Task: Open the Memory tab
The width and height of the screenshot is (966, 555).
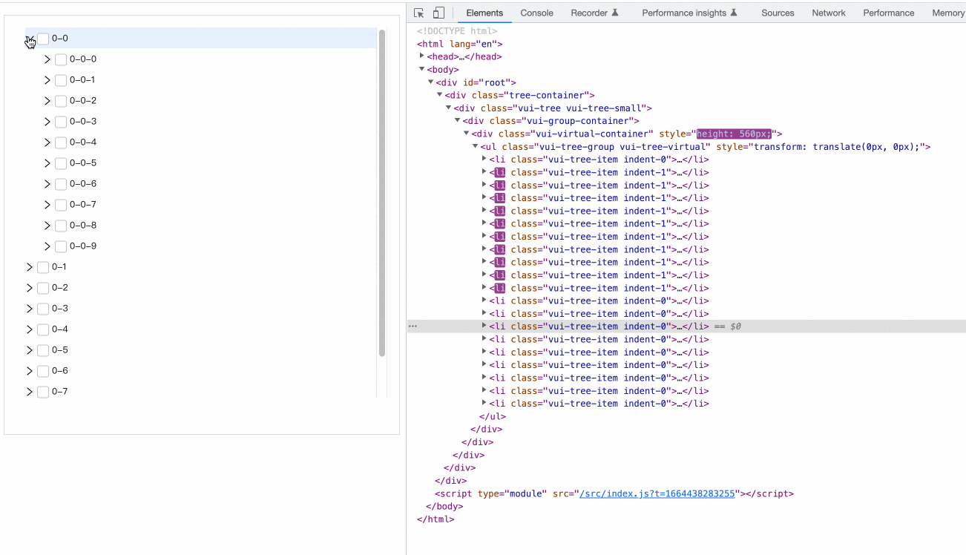Action: click(947, 13)
